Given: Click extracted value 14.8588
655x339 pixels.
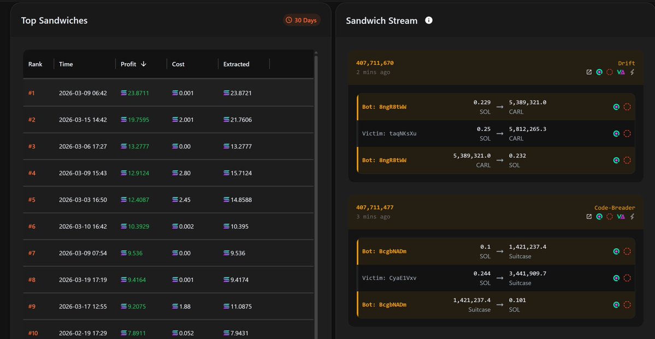Looking at the screenshot, I should 241,200.
